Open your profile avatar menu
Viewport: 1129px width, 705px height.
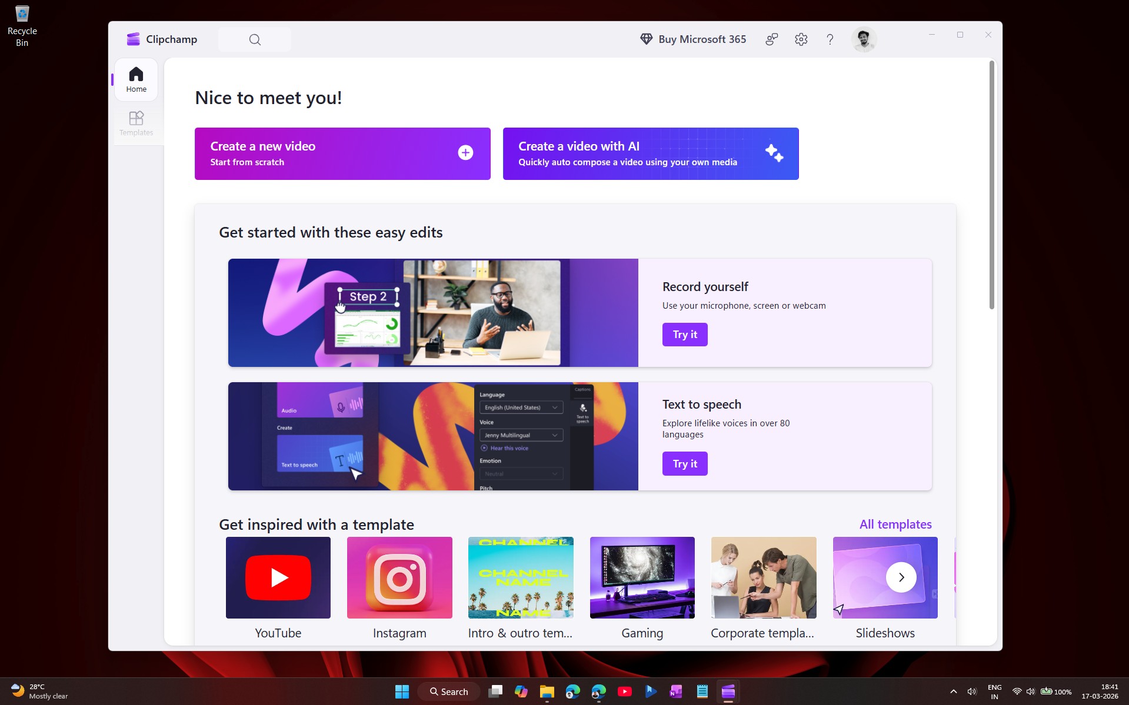pyautogui.click(x=863, y=39)
